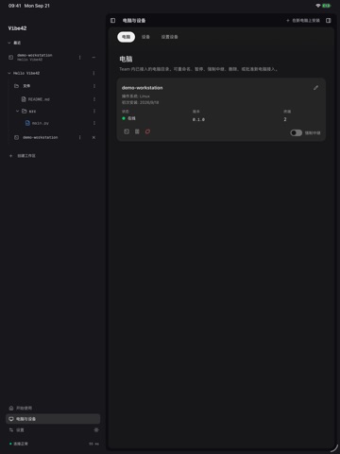This screenshot has width=340, height=454.
Task: Edit demo-workstation name with pencil icon
Action: coord(315,88)
